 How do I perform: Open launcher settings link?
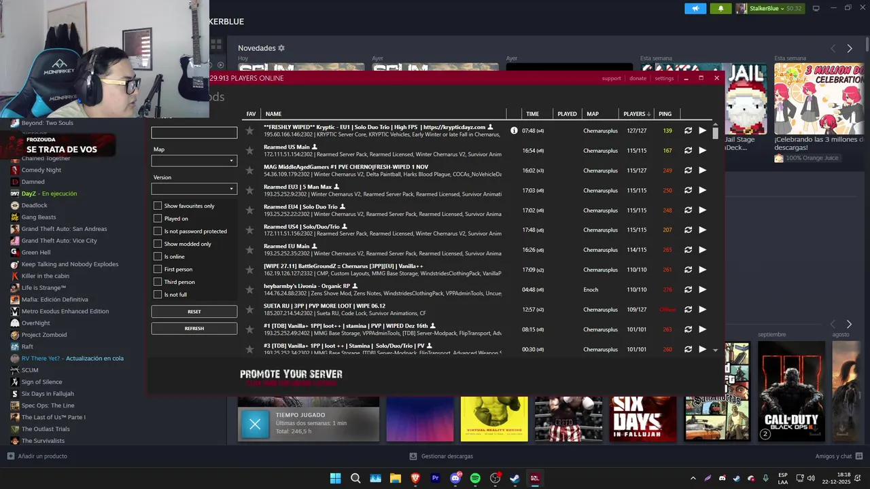click(x=664, y=78)
